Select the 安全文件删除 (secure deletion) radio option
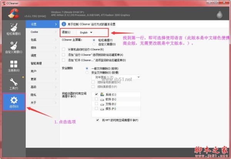231x159 pixels. (x=88, y=72)
